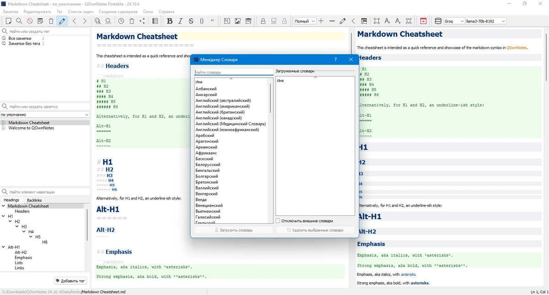
Task: Enable the "Отключить внешние словари" checkbox
Action: pos(278,221)
